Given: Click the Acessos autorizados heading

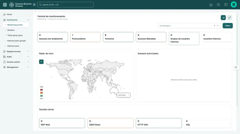Looking at the screenshot, I should (x=148, y=54).
